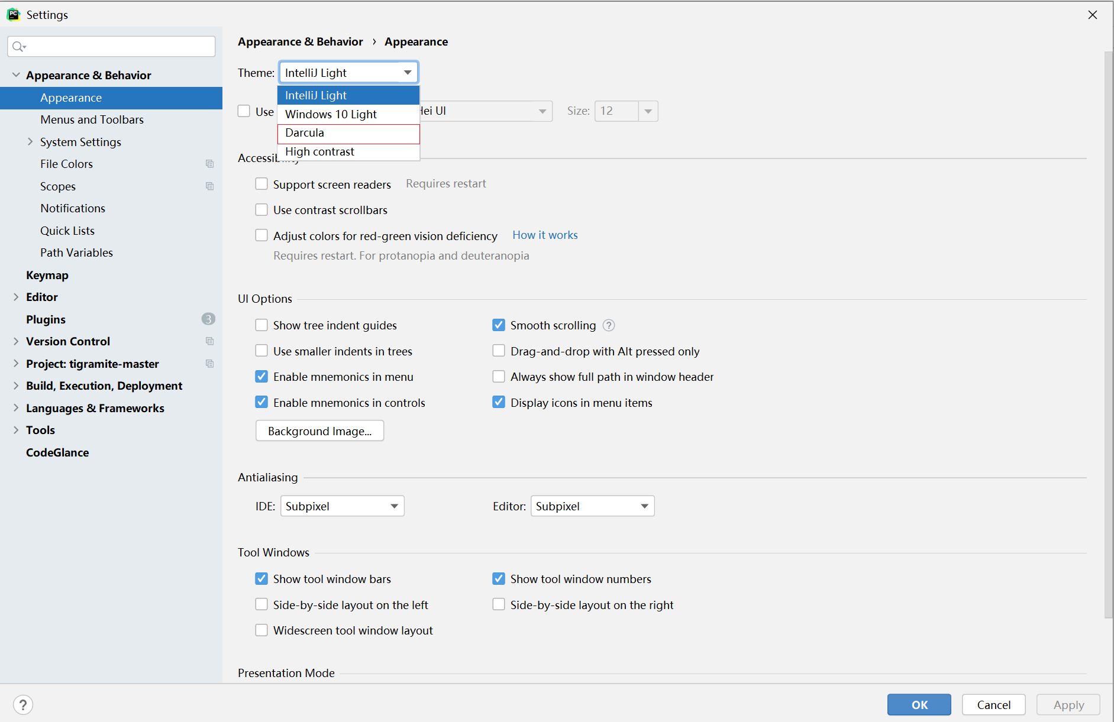Viewport: 1114px width, 722px height.
Task: Open the IDE antialiasing dropdown
Action: (x=342, y=506)
